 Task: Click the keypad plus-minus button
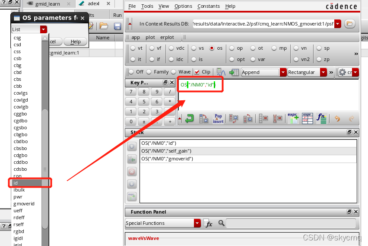[x=144, y=121]
